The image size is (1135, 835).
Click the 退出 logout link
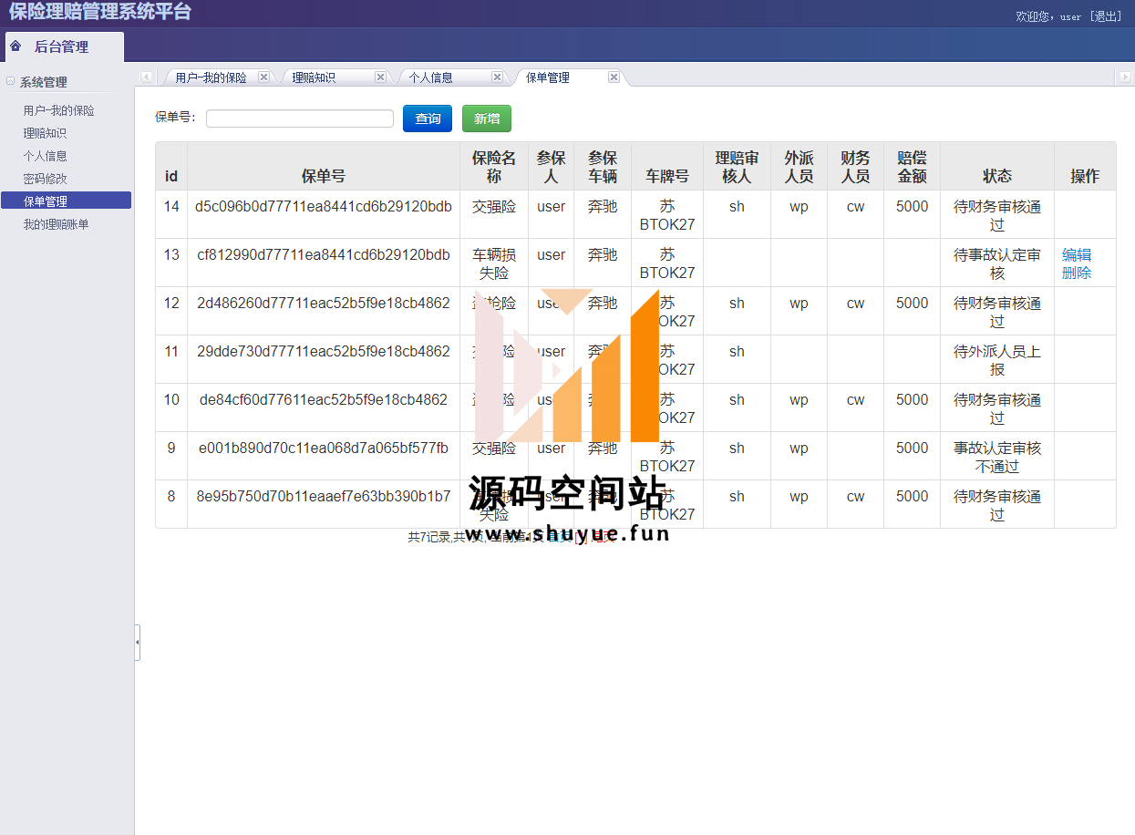tap(1105, 16)
